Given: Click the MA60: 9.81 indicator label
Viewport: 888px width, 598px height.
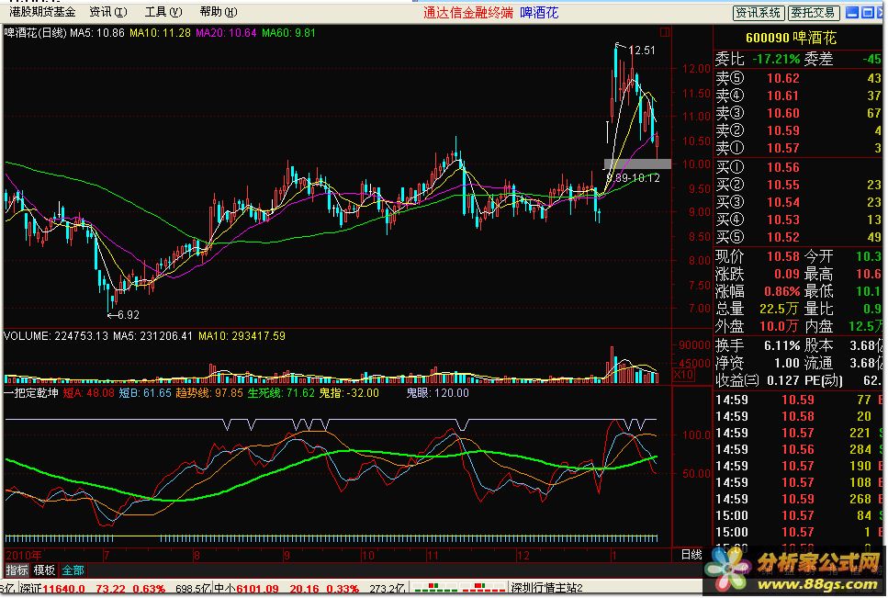Looking at the screenshot, I should (289, 33).
